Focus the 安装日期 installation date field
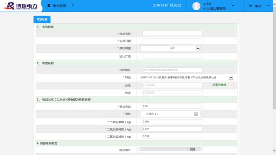 click(172, 41)
